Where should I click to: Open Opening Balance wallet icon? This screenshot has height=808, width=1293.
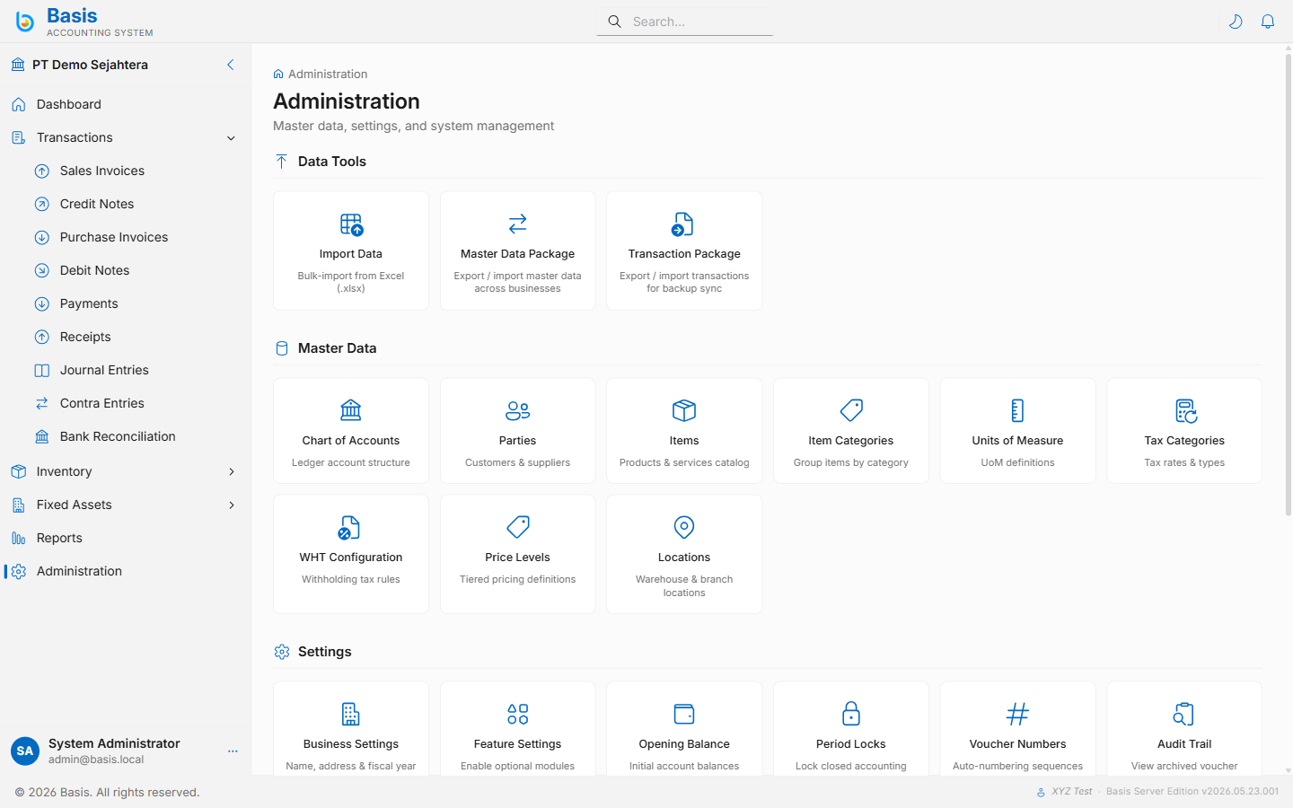point(684,714)
